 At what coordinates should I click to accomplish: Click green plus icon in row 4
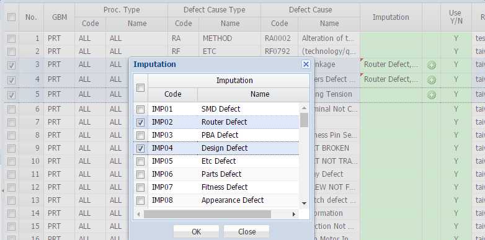pos(432,80)
